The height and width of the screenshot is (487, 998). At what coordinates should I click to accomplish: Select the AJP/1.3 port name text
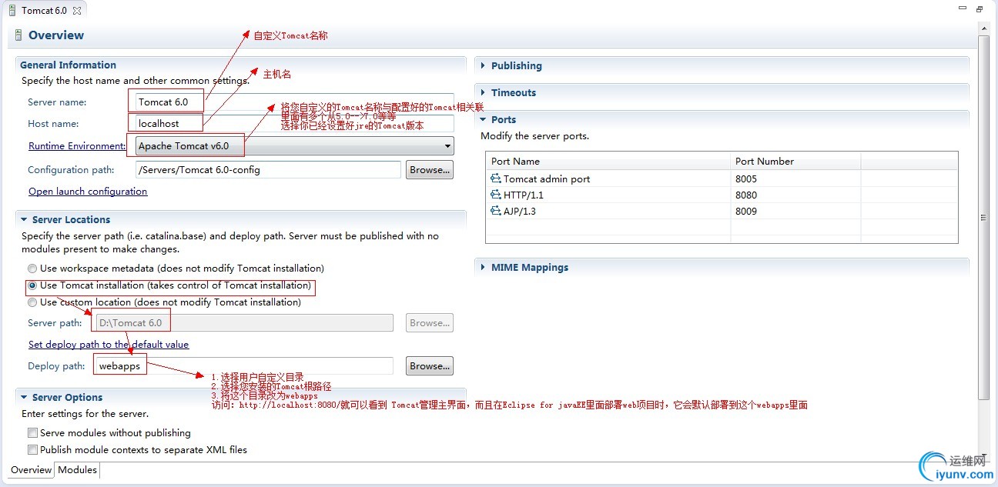click(521, 211)
